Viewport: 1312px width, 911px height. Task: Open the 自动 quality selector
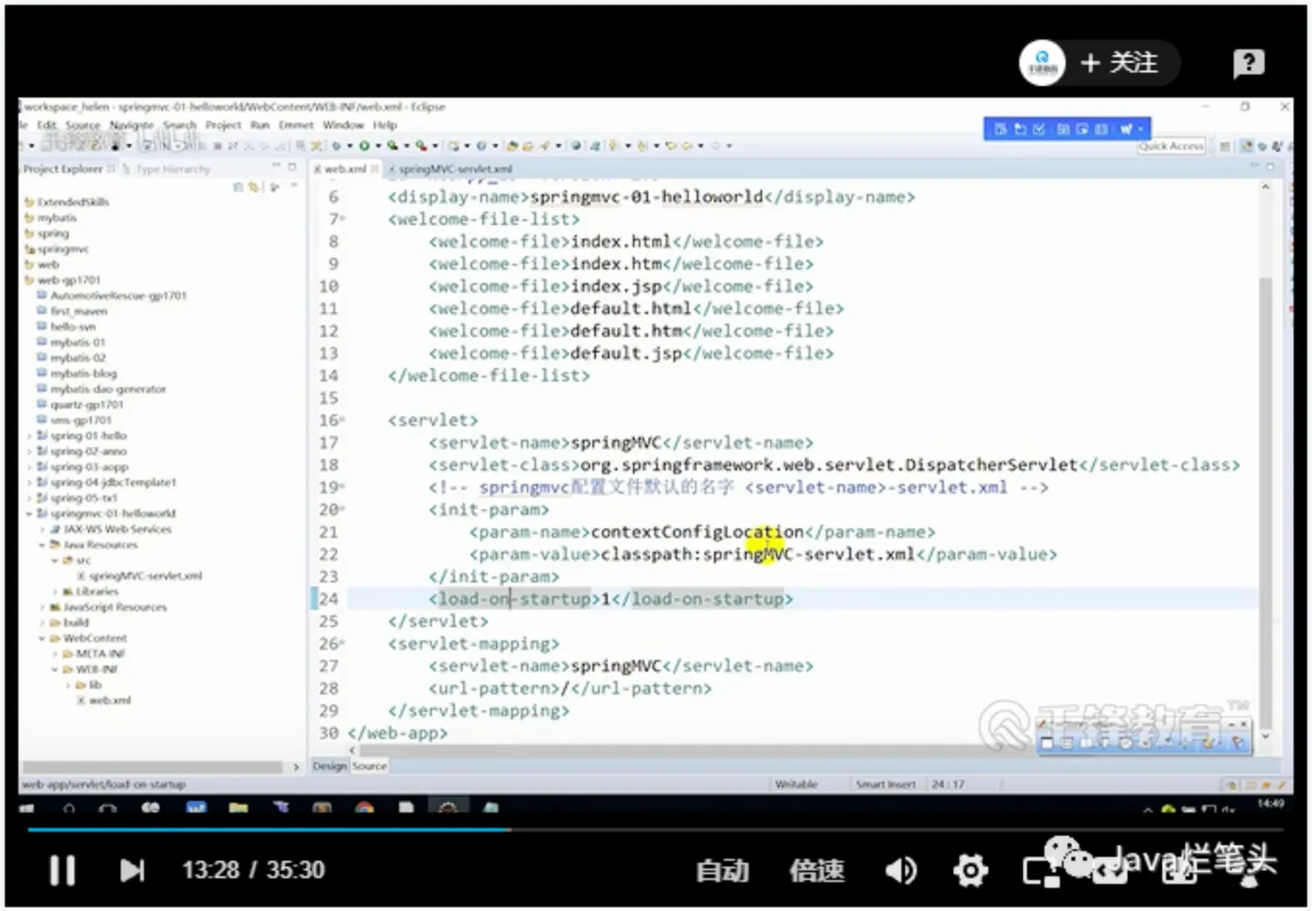[x=722, y=870]
